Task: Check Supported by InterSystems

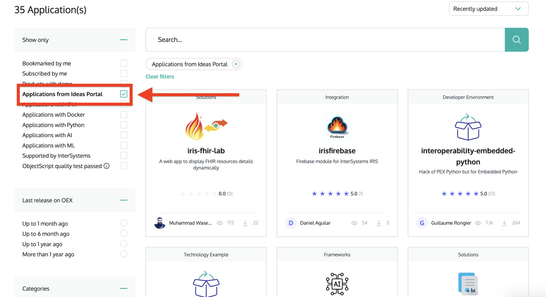Action: 124,156
